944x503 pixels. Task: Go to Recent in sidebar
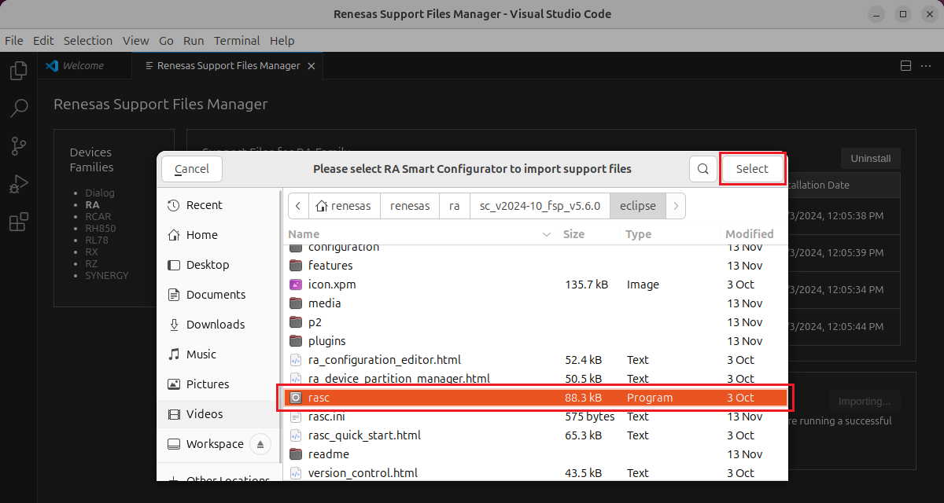click(x=219, y=205)
